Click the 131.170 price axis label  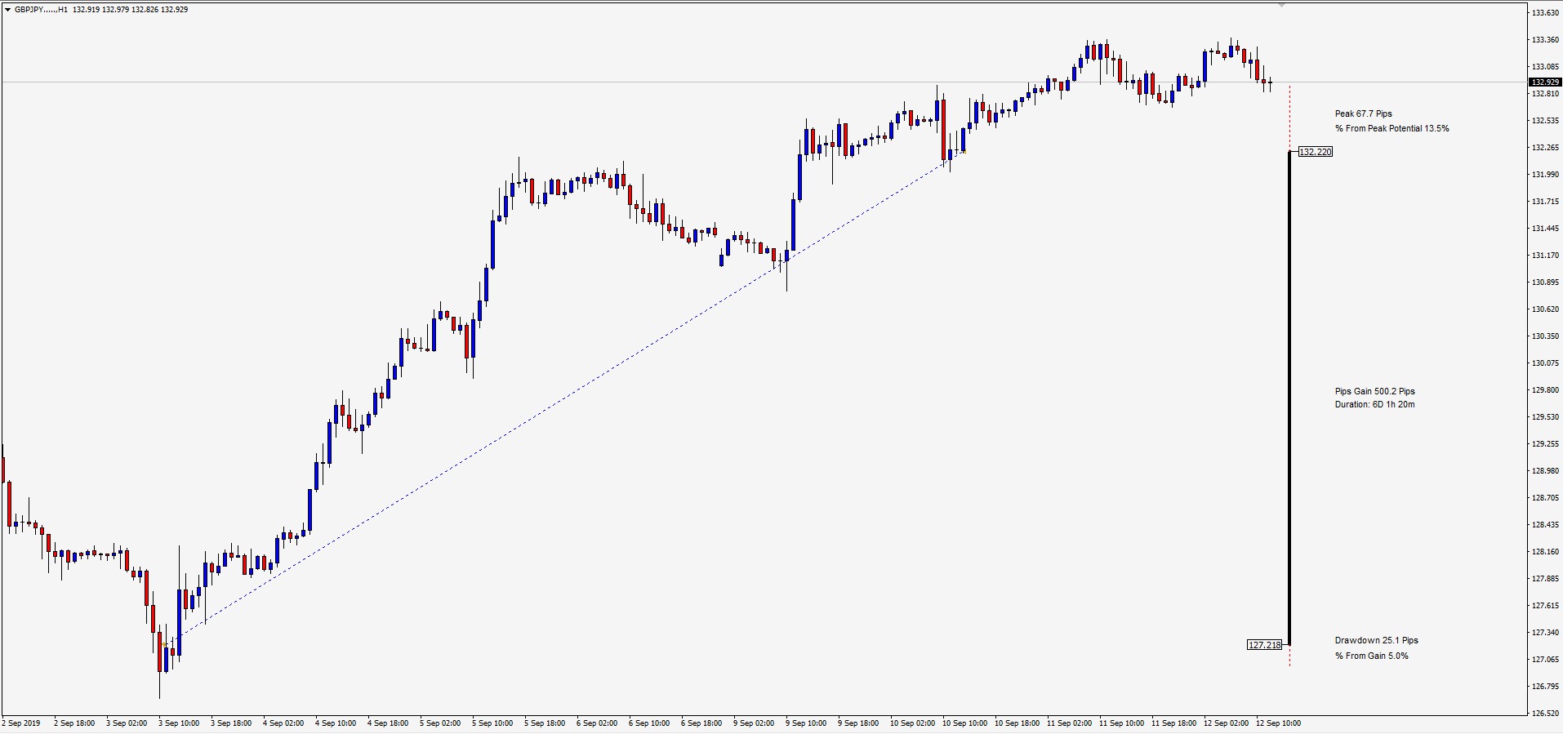[x=1546, y=256]
